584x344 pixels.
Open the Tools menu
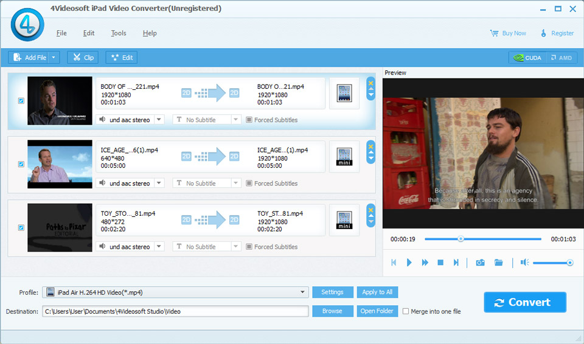pyautogui.click(x=119, y=33)
